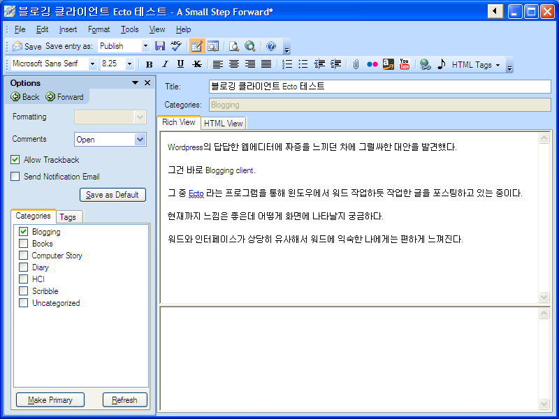Click the floppy disk save icon
This screenshot has width=559, height=419.
[x=160, y=46]
